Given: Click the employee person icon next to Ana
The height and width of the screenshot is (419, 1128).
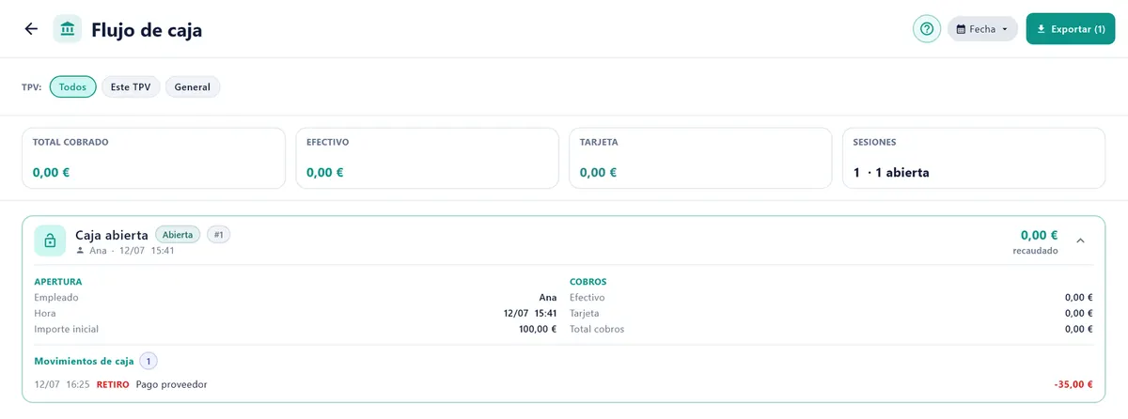Looking at the screenshot, I should (80, 251).
